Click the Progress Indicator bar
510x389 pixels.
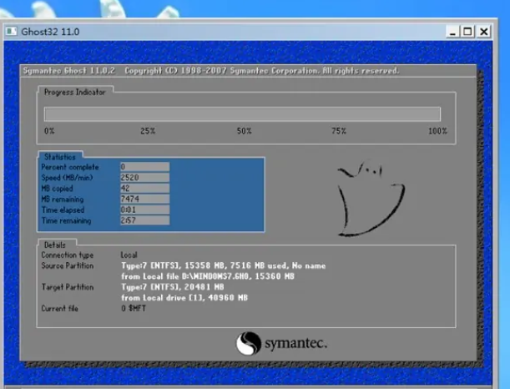[242, 114]
